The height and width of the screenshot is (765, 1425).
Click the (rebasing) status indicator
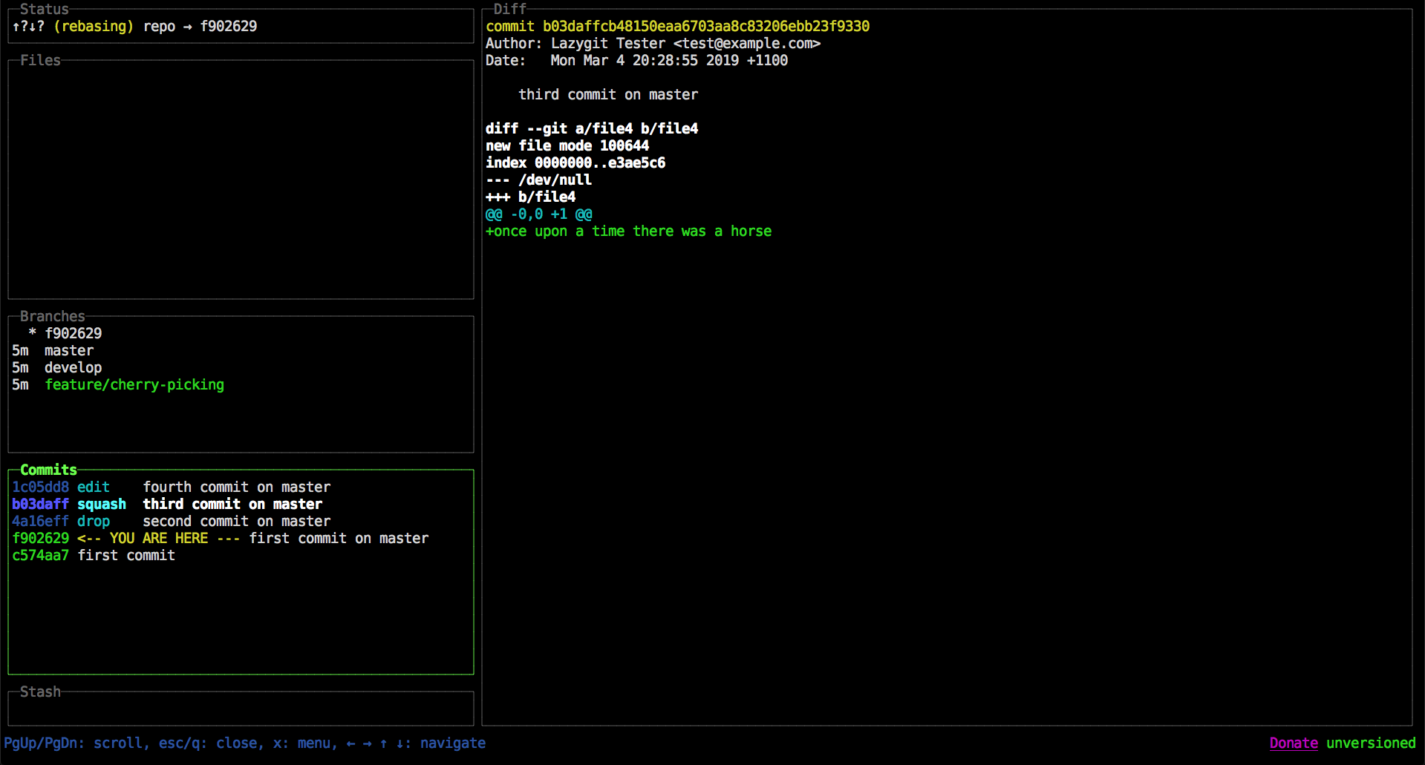(x=94, y=26)
